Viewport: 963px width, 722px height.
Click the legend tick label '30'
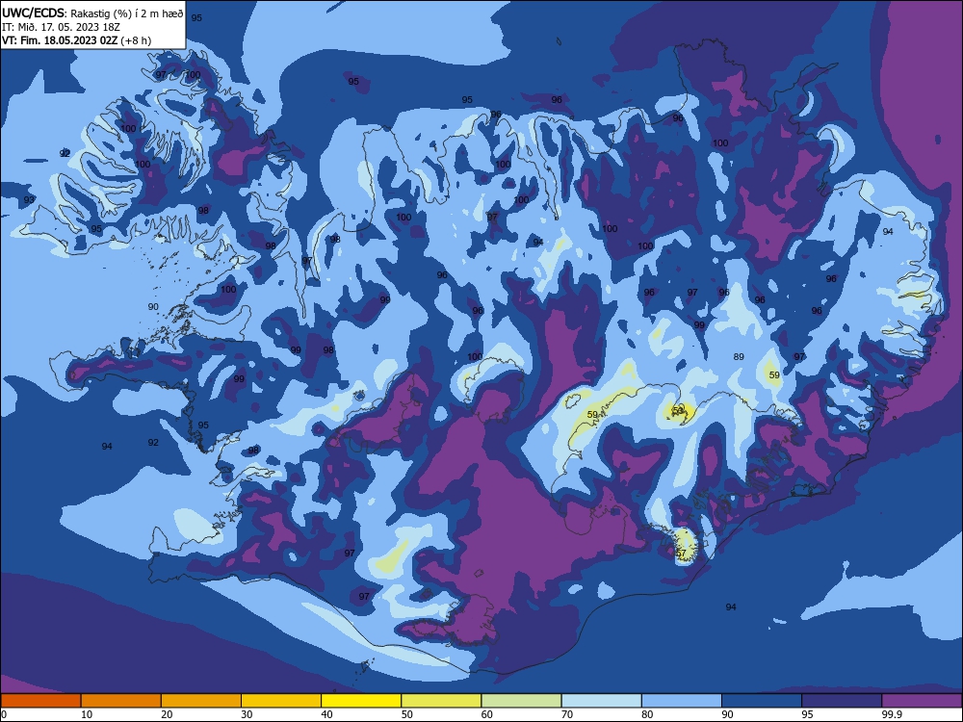(x=247, y=714)
